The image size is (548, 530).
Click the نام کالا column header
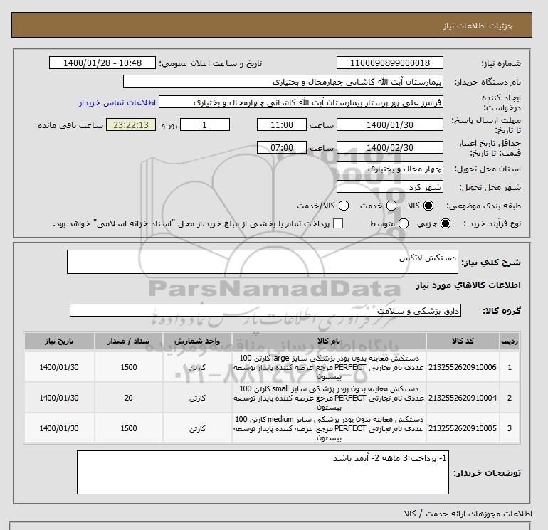pos(329,341)
